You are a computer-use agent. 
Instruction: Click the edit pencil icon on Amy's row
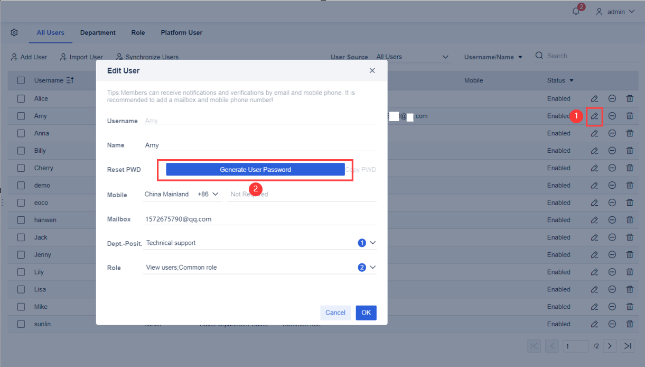coord(594,116)
